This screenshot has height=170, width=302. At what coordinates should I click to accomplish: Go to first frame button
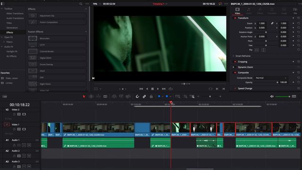click(141, 89)
